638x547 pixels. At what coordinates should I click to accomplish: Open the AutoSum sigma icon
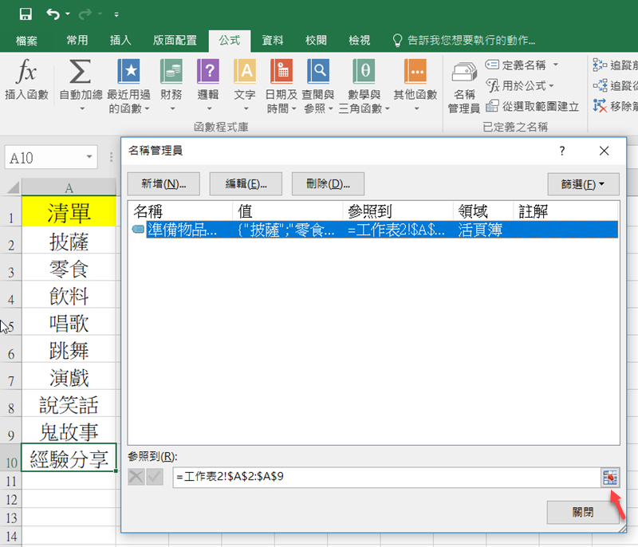coord(80,73)
